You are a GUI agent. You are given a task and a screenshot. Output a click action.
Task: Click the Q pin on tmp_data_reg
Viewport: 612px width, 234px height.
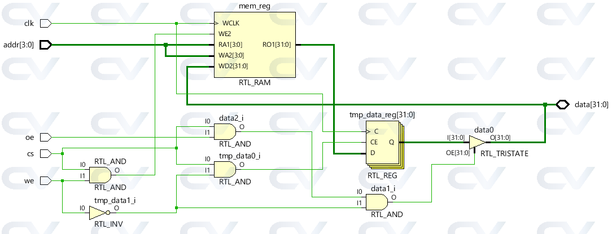[x=391, y=142]
